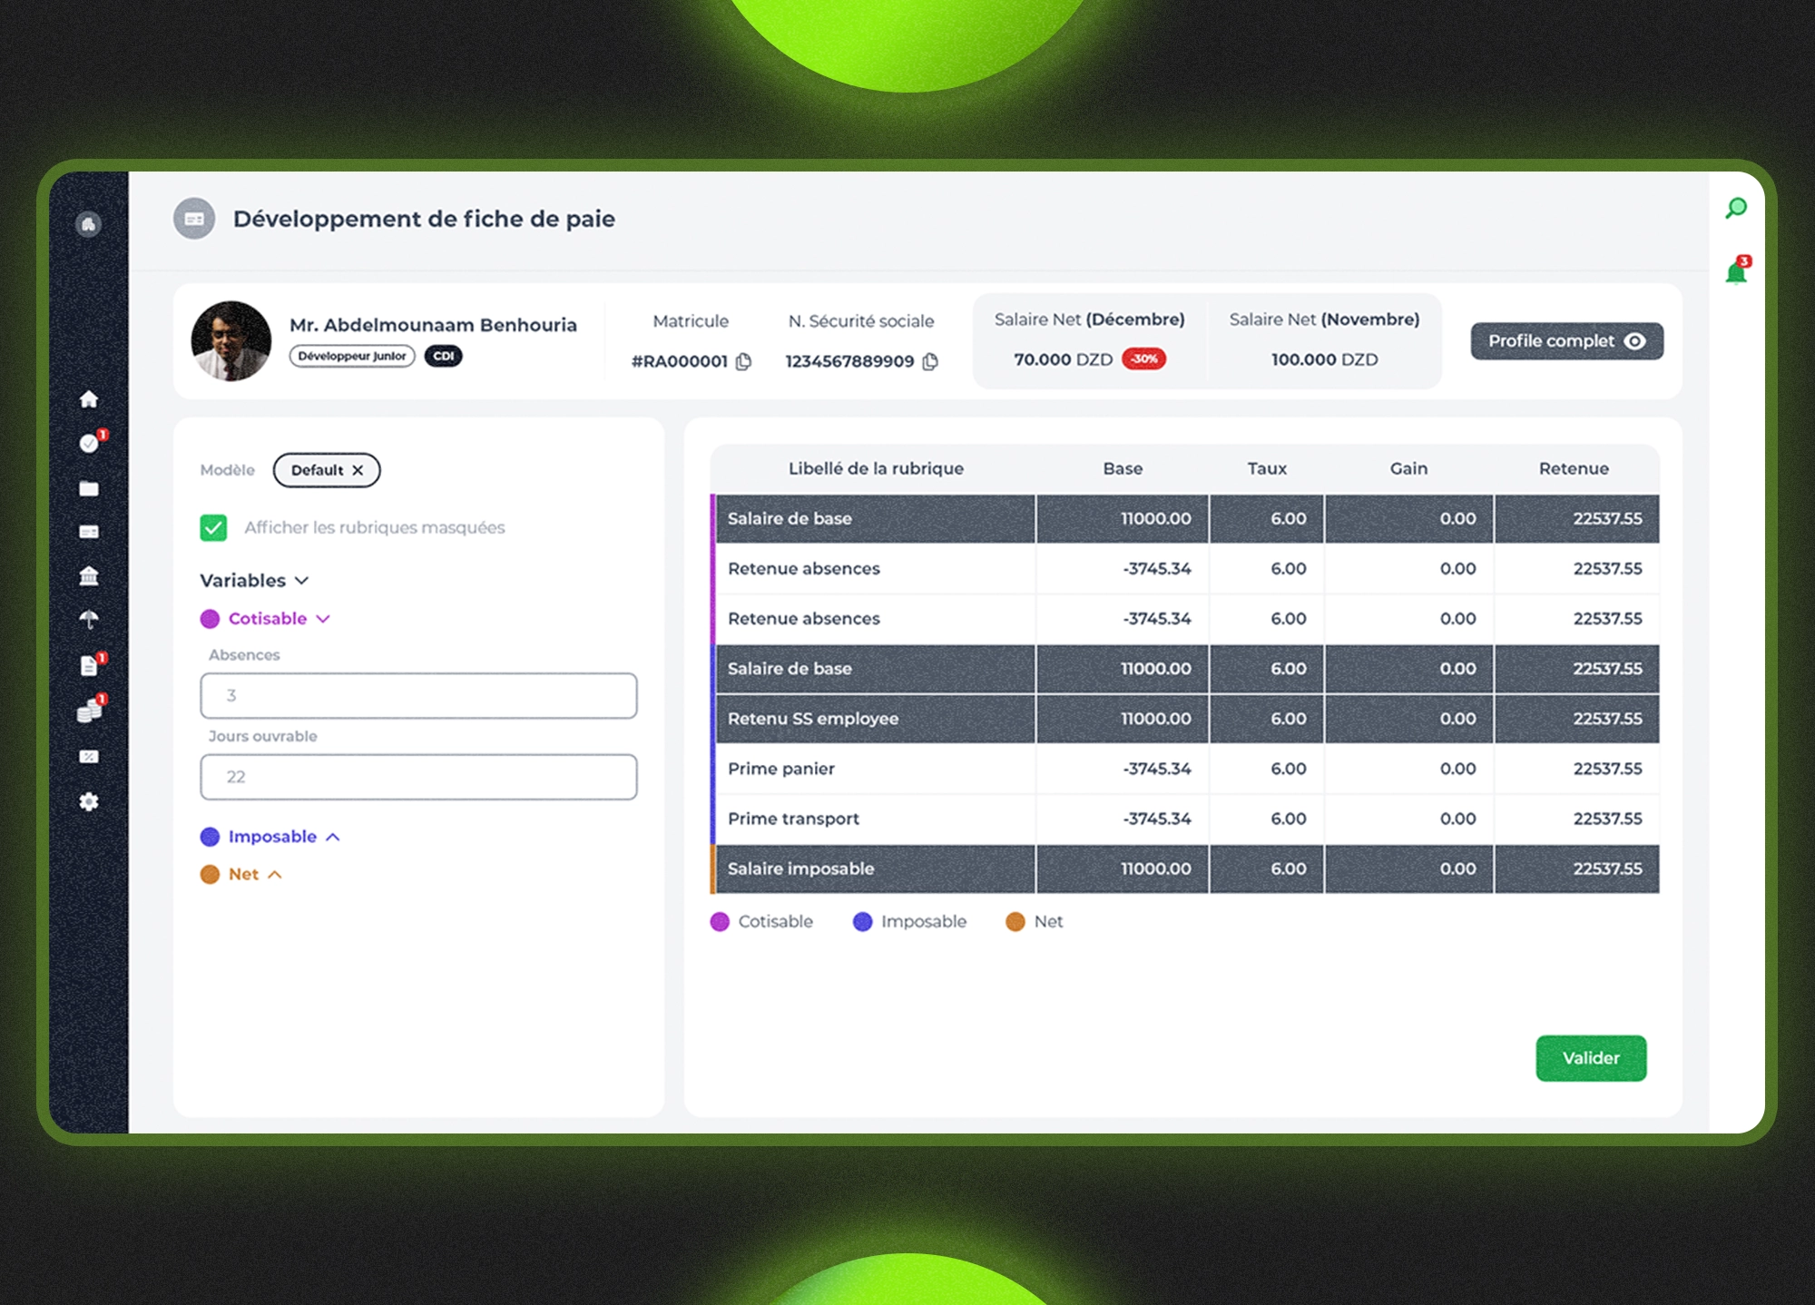Click the Retenue column header
The height and width of the screenshot is (1305, 1815).
coord(1574,469)
